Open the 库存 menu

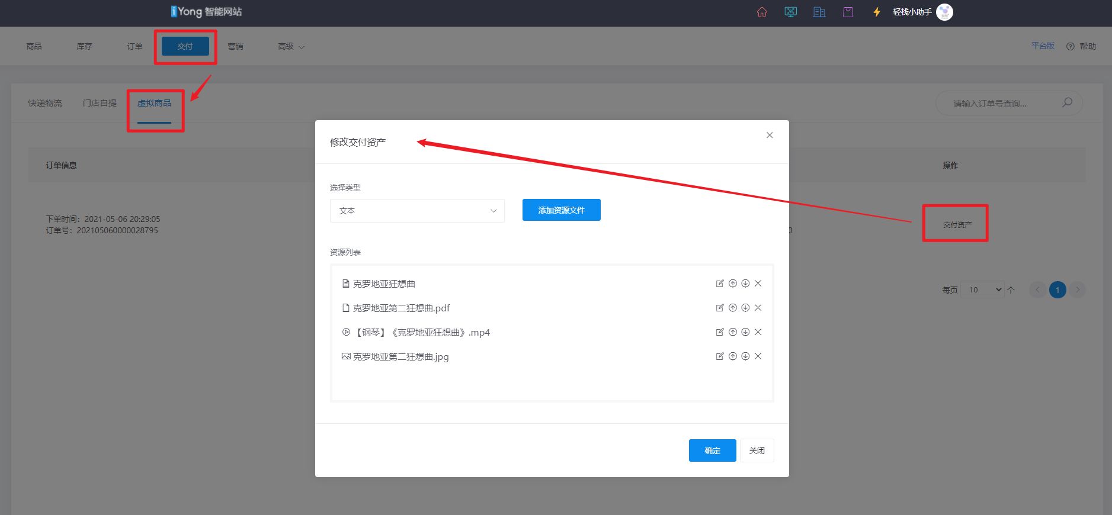[x=84, y=46]
